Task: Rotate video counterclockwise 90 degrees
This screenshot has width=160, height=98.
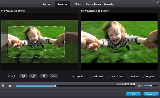Action: (x=23, y=76)
